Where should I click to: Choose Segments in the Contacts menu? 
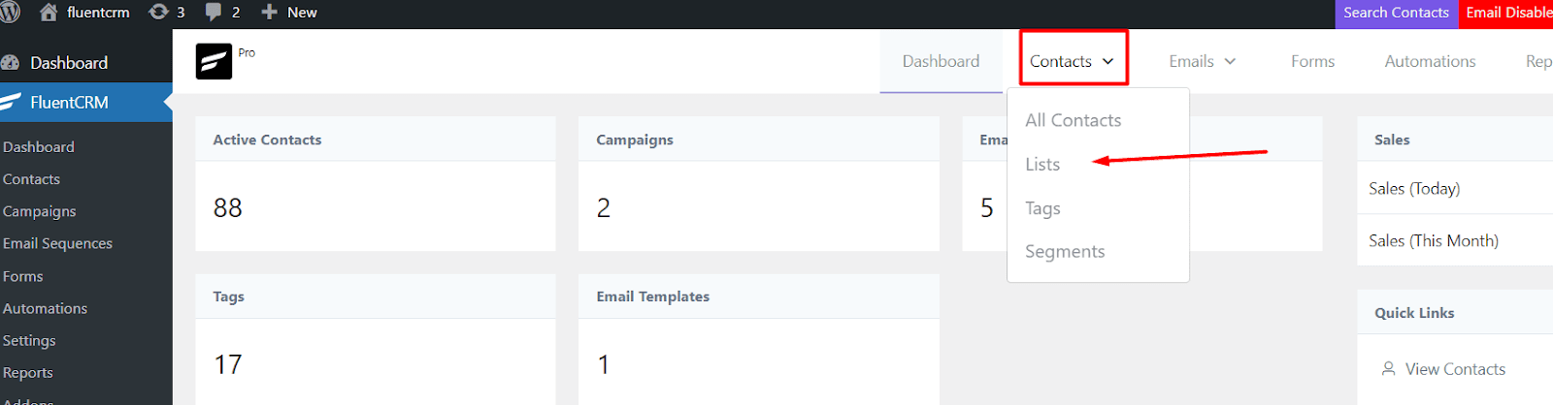click(x=1065, y=252)
